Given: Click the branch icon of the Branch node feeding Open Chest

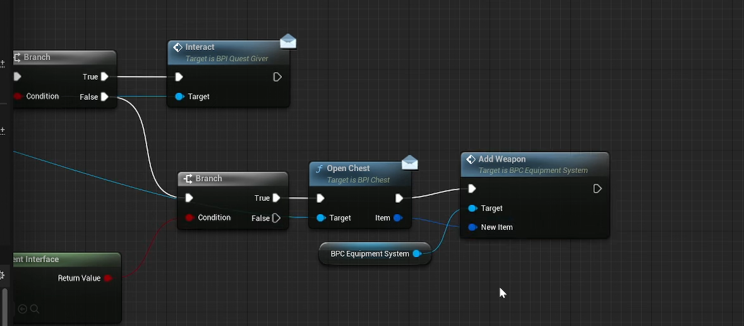Looking at the screenshot, I should click(x=188, y=179).
